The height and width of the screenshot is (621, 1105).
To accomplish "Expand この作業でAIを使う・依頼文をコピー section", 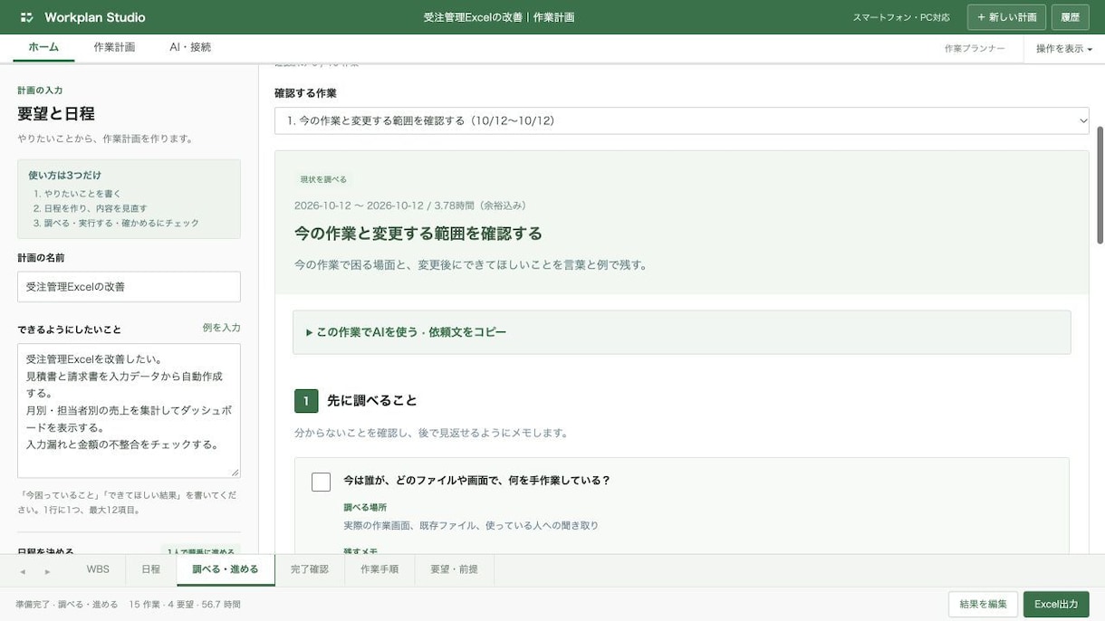I will pyautogui.click(x=681, y=332).
